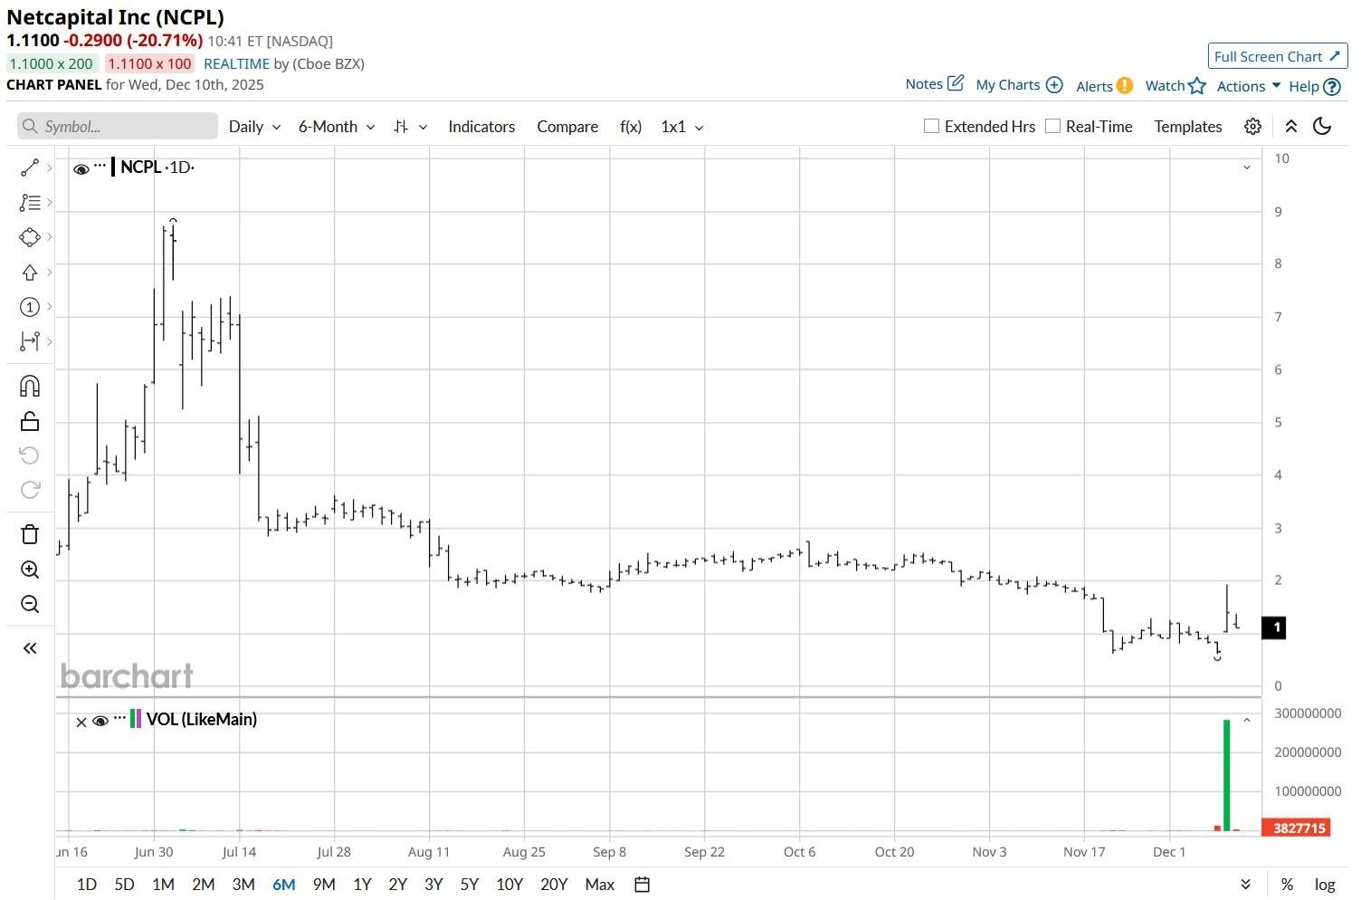The width and height of the screenshot is (1361, 900).
Task: Zoom out of the chart
Action: coord(30,604)
